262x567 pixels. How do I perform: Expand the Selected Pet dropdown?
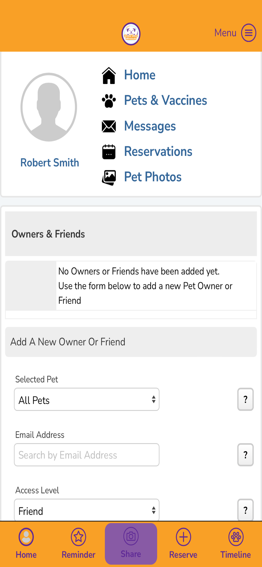[87, 399]
